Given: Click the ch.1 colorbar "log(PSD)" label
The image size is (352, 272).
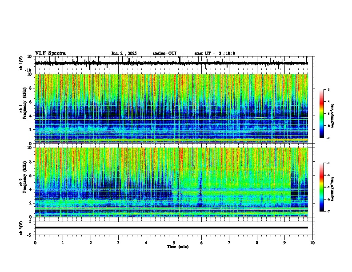Looking at the screenshot, I should [x=332, y=116].
